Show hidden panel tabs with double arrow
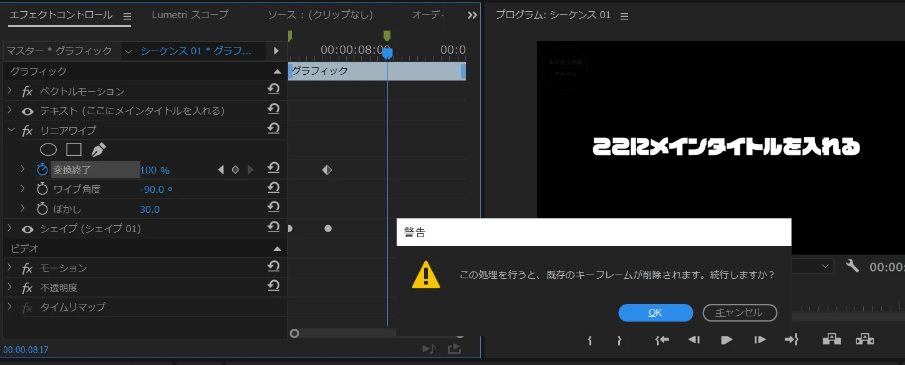The height and width of the screenshot is (365, 905). (472, 15)
